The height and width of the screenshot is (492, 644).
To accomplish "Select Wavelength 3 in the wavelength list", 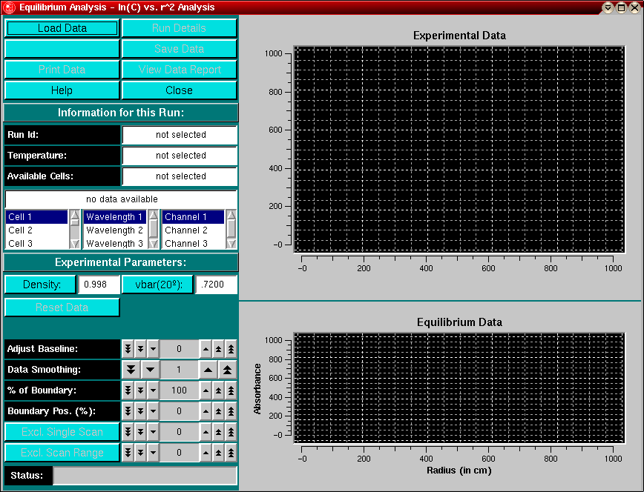I will click(x=114, y=243).
